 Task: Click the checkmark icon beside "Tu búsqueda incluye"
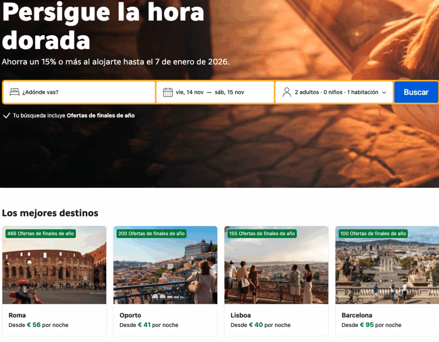point(6,115)
